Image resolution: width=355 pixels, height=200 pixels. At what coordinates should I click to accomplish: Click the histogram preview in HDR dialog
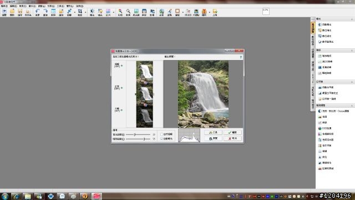[x=189, y=136]
